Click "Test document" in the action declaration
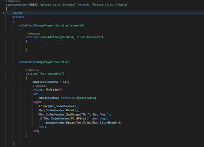204x147 pixels. [50, 74]
